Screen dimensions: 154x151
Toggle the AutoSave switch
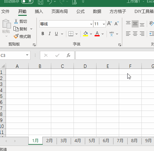tap(27, 1)
